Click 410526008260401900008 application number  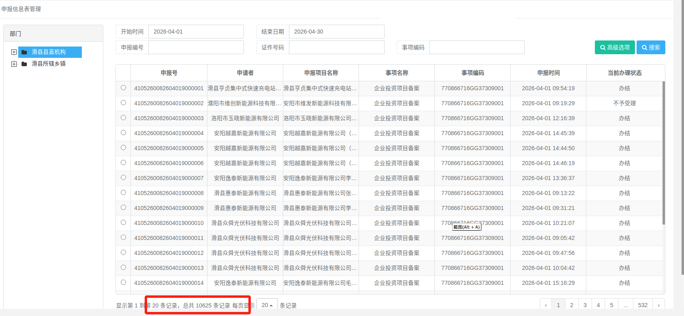point(169,193)
